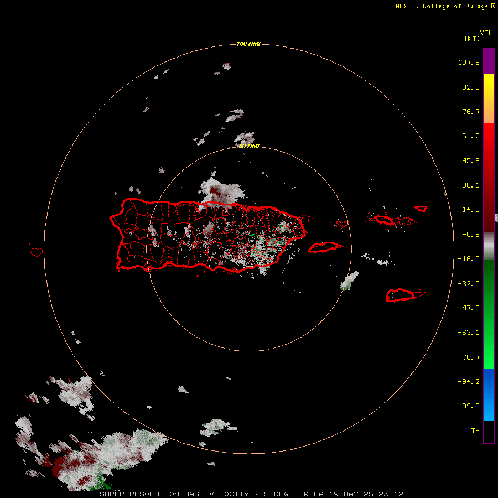The height and width of the screenshot is (498, 498).
Task: Select the -94.2 legend value
Action: 469,382
